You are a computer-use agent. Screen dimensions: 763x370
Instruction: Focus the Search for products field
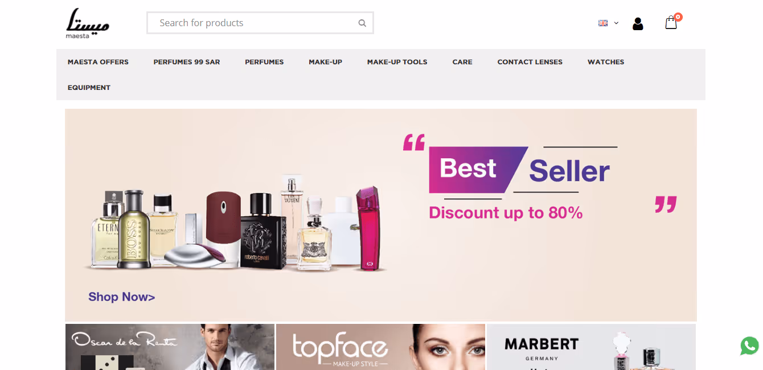point(255,23)
